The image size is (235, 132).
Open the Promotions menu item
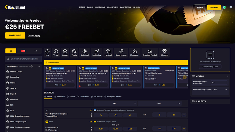point(113,7)
